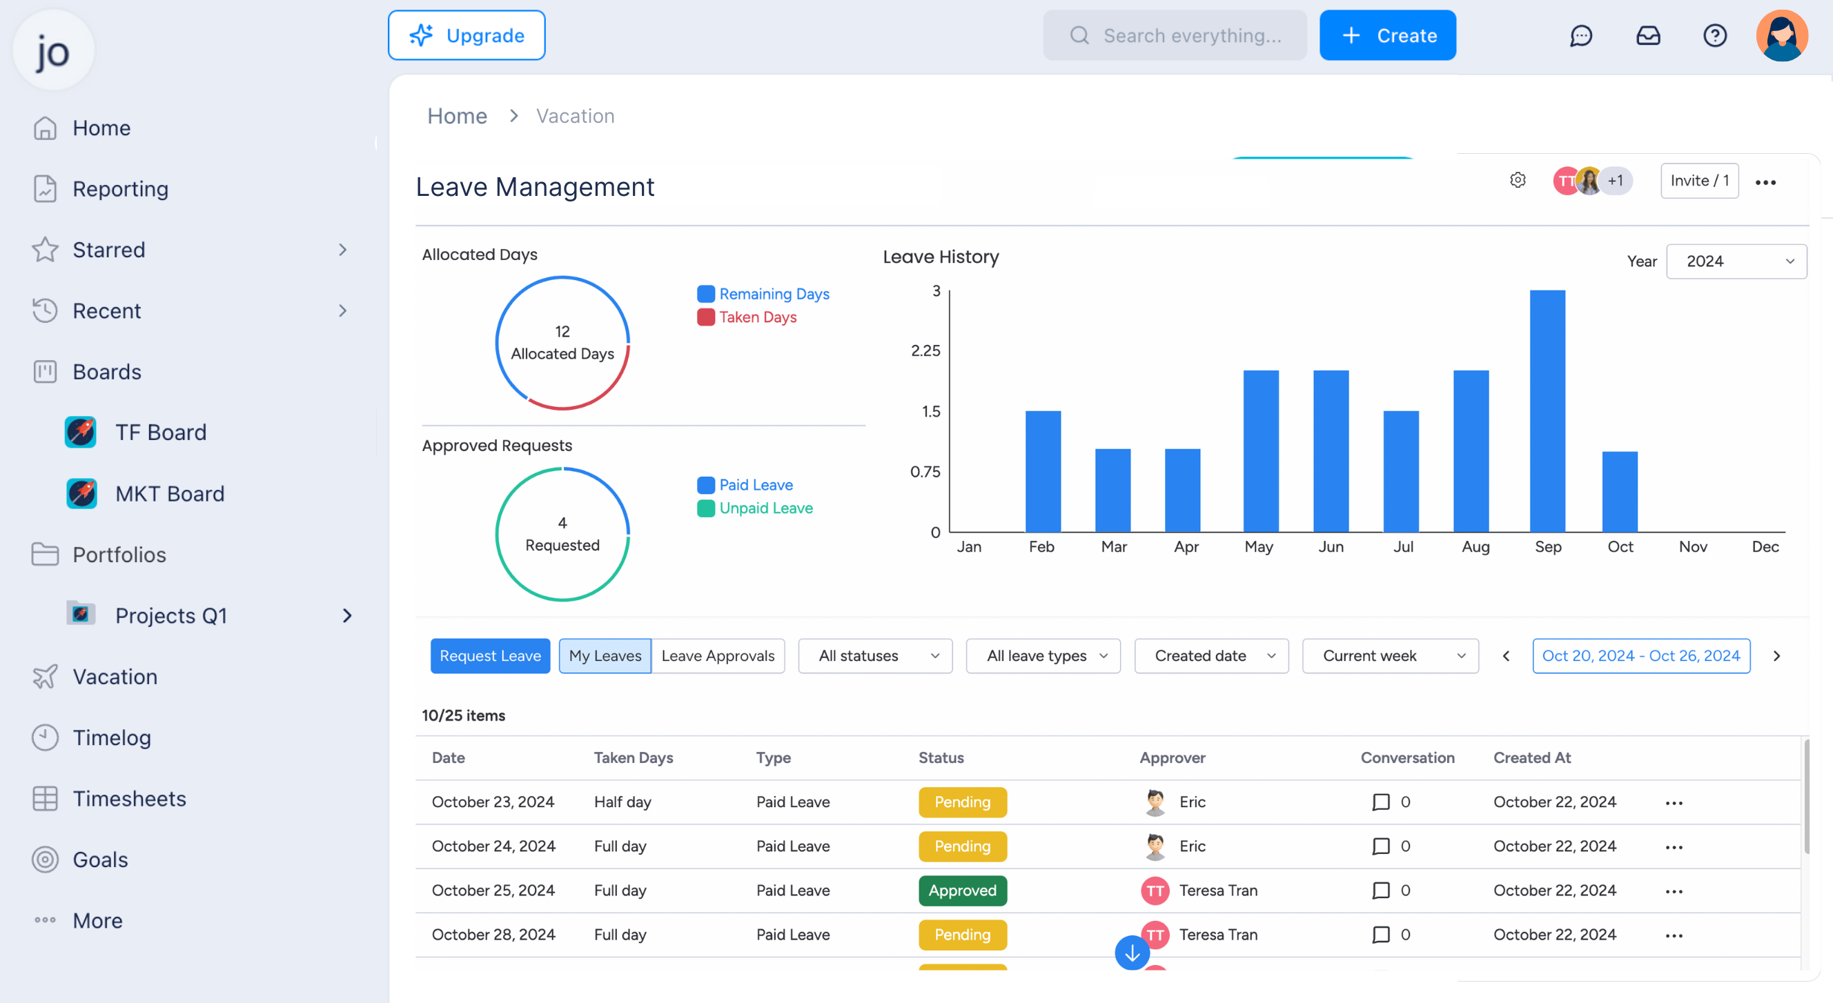
Task: Click the Paid Leave blue color swatch
Action: [705, 485]
